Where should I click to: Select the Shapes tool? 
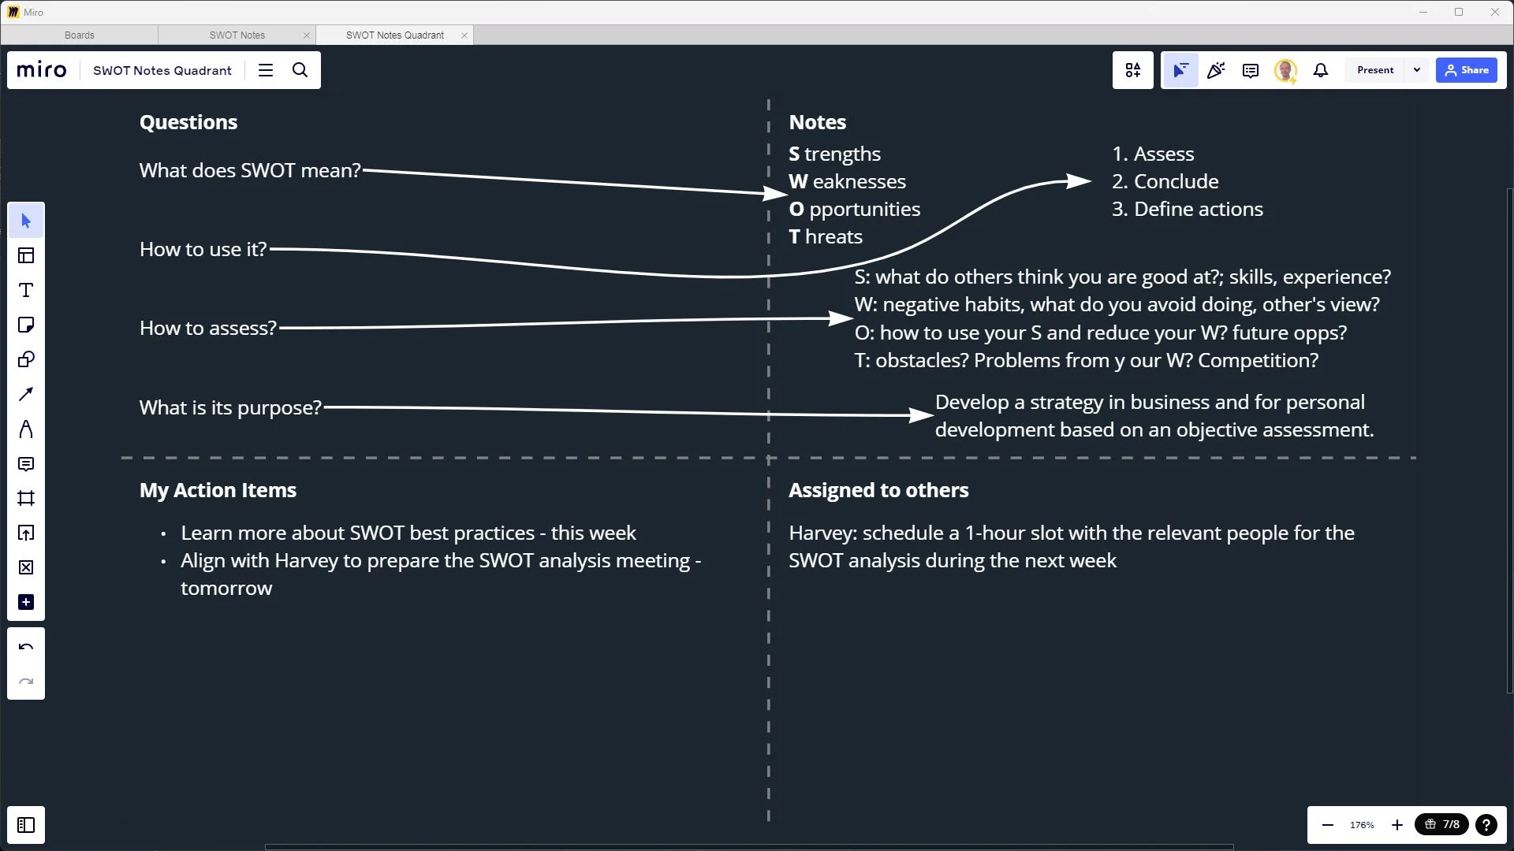(26, 359)
